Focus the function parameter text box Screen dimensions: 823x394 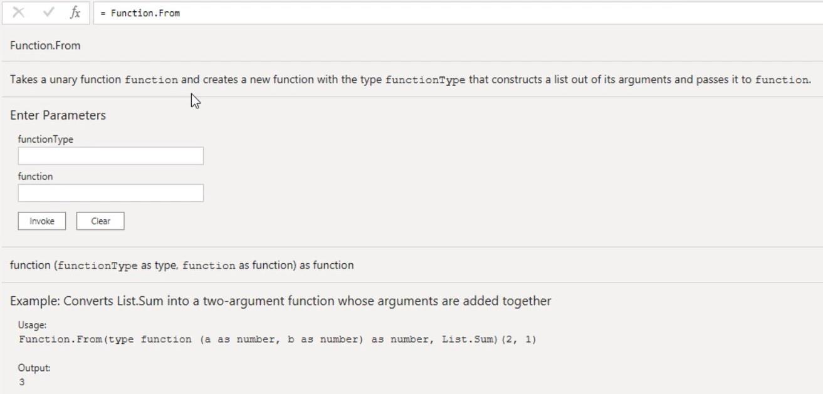111,193
